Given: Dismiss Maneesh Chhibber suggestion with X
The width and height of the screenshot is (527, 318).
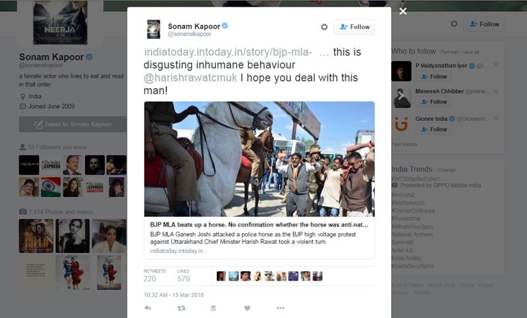Looking at the screenshot, I should [x=496, y=91].
